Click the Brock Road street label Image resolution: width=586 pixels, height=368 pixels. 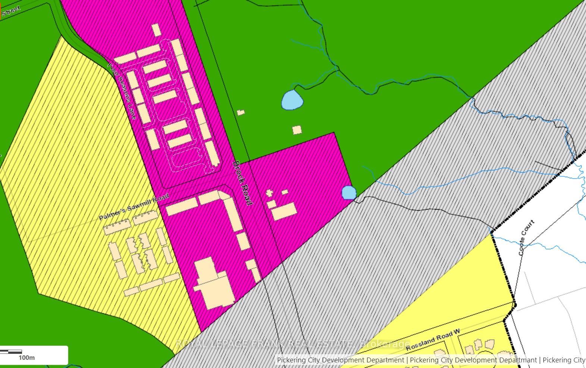(x=242, y=183)
